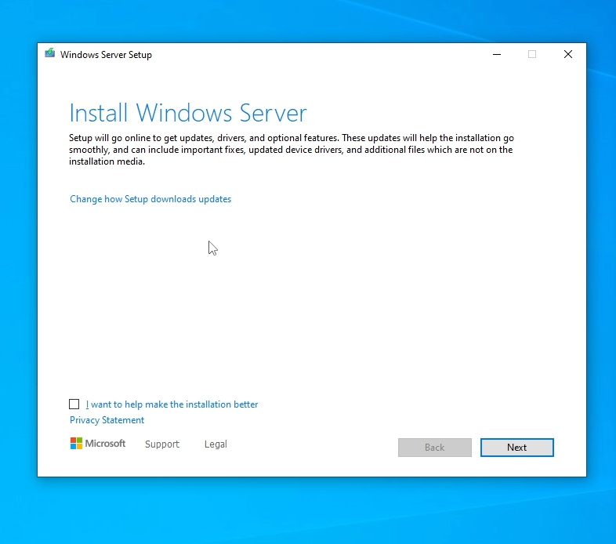Open the Legal link
Viewport: 616px width, 544px height.
tap(216, 444)
